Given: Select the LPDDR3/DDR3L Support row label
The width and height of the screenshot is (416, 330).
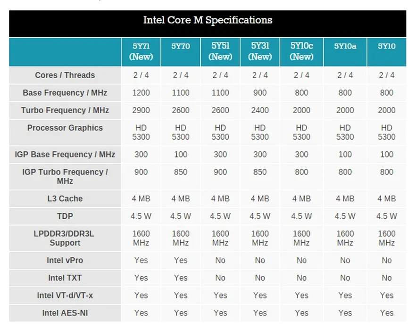Looking at the screenshot, I should (65, 238).
